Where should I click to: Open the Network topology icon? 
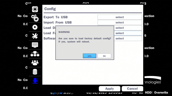pyautogui.click(x=35, y=54)
